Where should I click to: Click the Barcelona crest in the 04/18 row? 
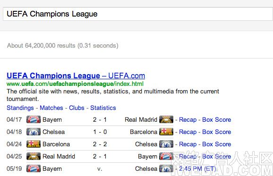coord(166,132)
